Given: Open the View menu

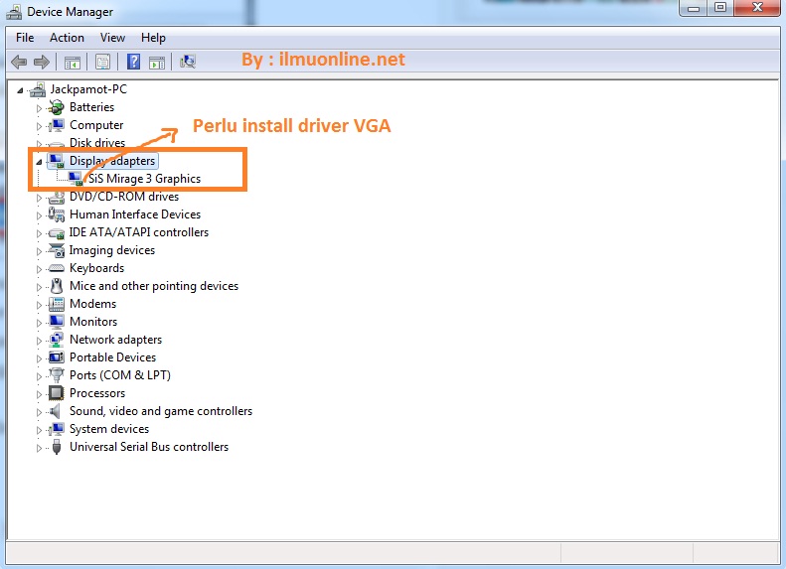Looking at the screenshot, I should click(x=112, y=38).
